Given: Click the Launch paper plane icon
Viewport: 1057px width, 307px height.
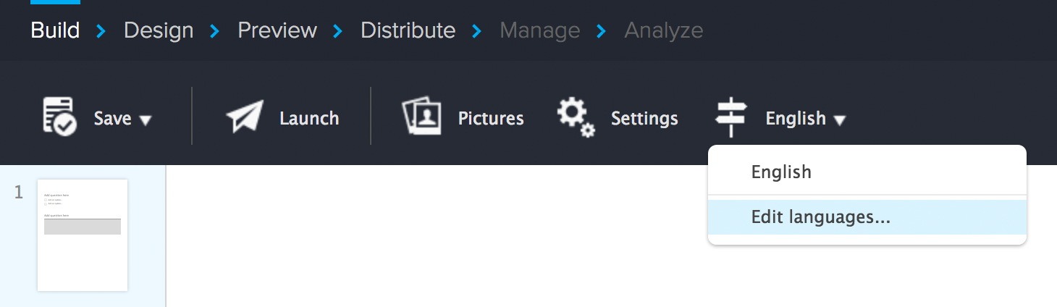Looking at the screenshot, I should click(245, 117).
